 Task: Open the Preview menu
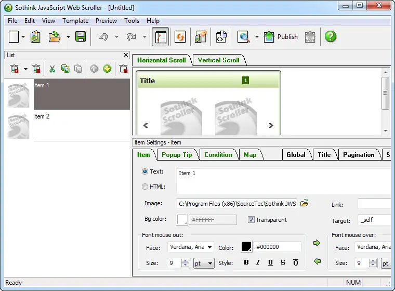tap(106, 21)
